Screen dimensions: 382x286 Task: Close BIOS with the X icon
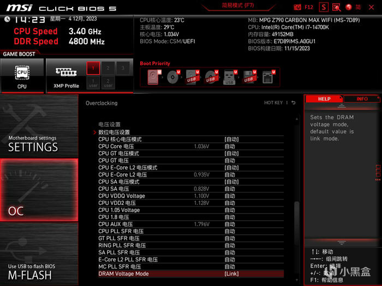(371, 7)
